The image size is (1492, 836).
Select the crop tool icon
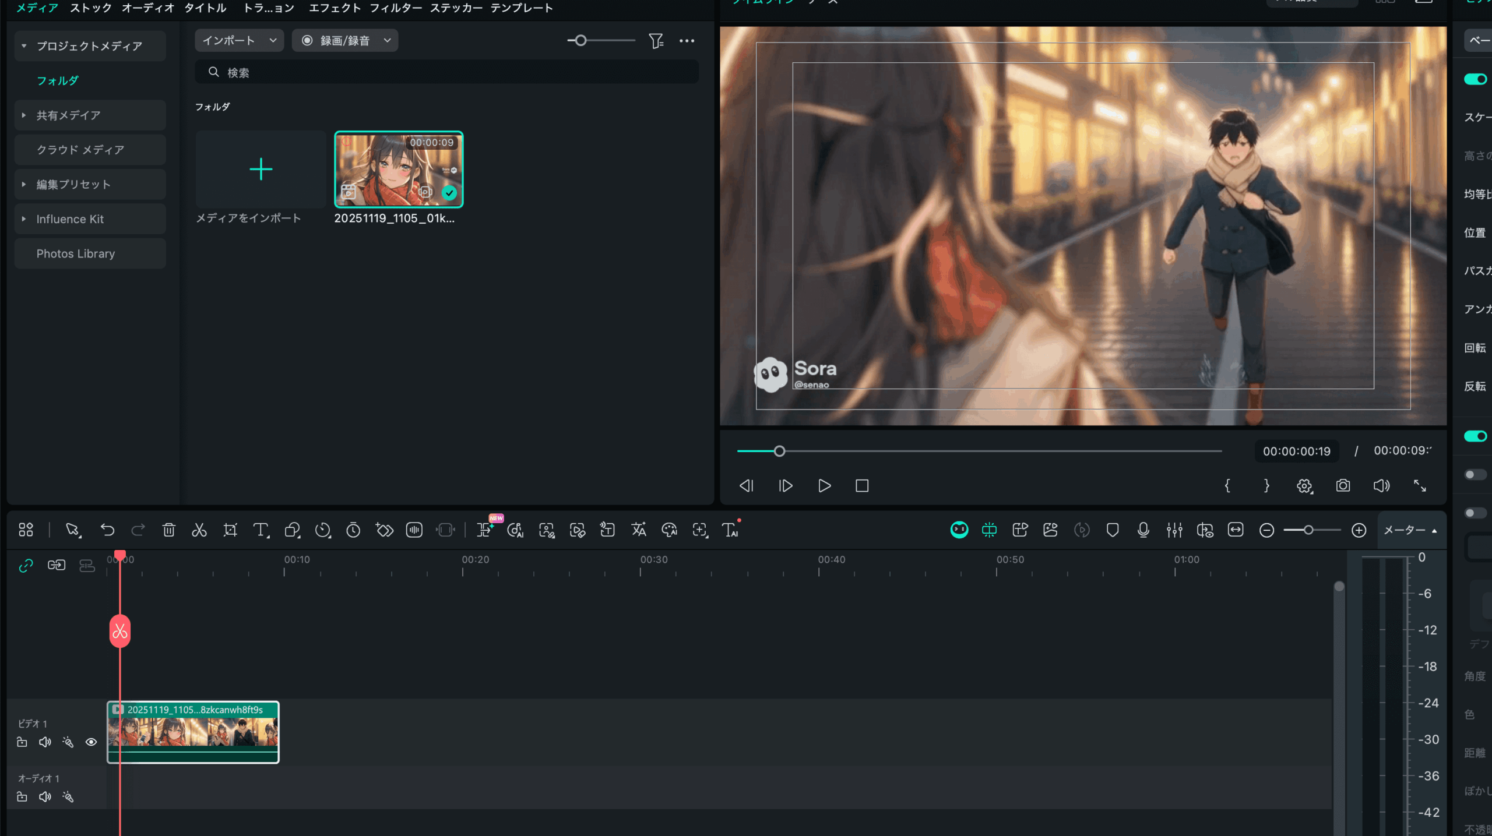pos(230,530)
